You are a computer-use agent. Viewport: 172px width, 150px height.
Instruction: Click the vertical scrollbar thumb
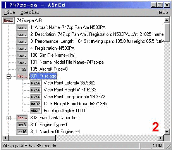(x=167, y=32)
